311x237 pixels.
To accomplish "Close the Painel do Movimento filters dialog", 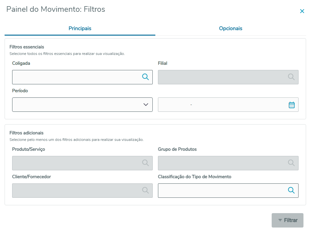I will [x=302, y=11].
